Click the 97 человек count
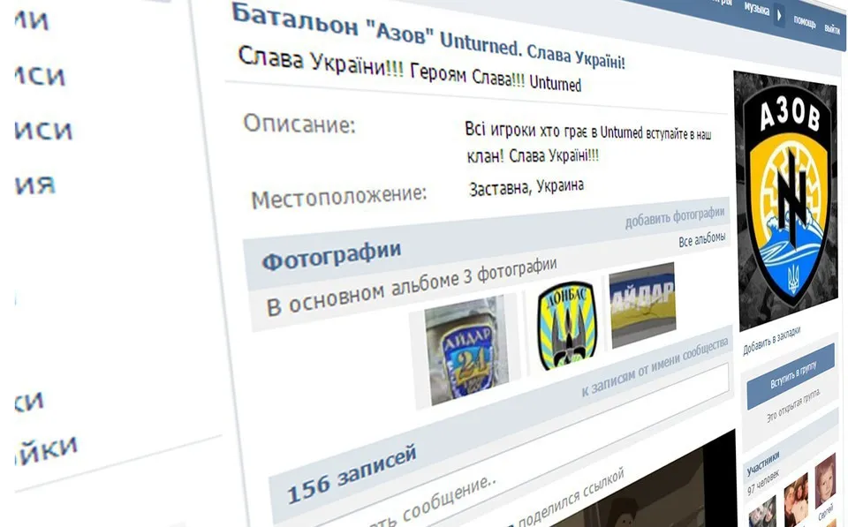Screen dimensions: 848x527 click(762, 482)
